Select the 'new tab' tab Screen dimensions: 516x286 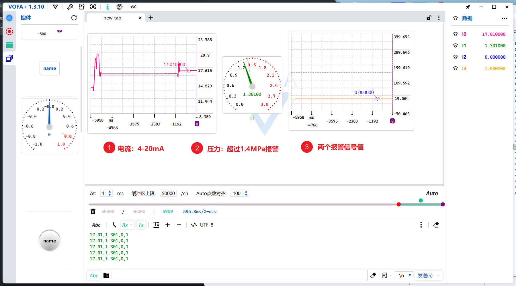112,18
